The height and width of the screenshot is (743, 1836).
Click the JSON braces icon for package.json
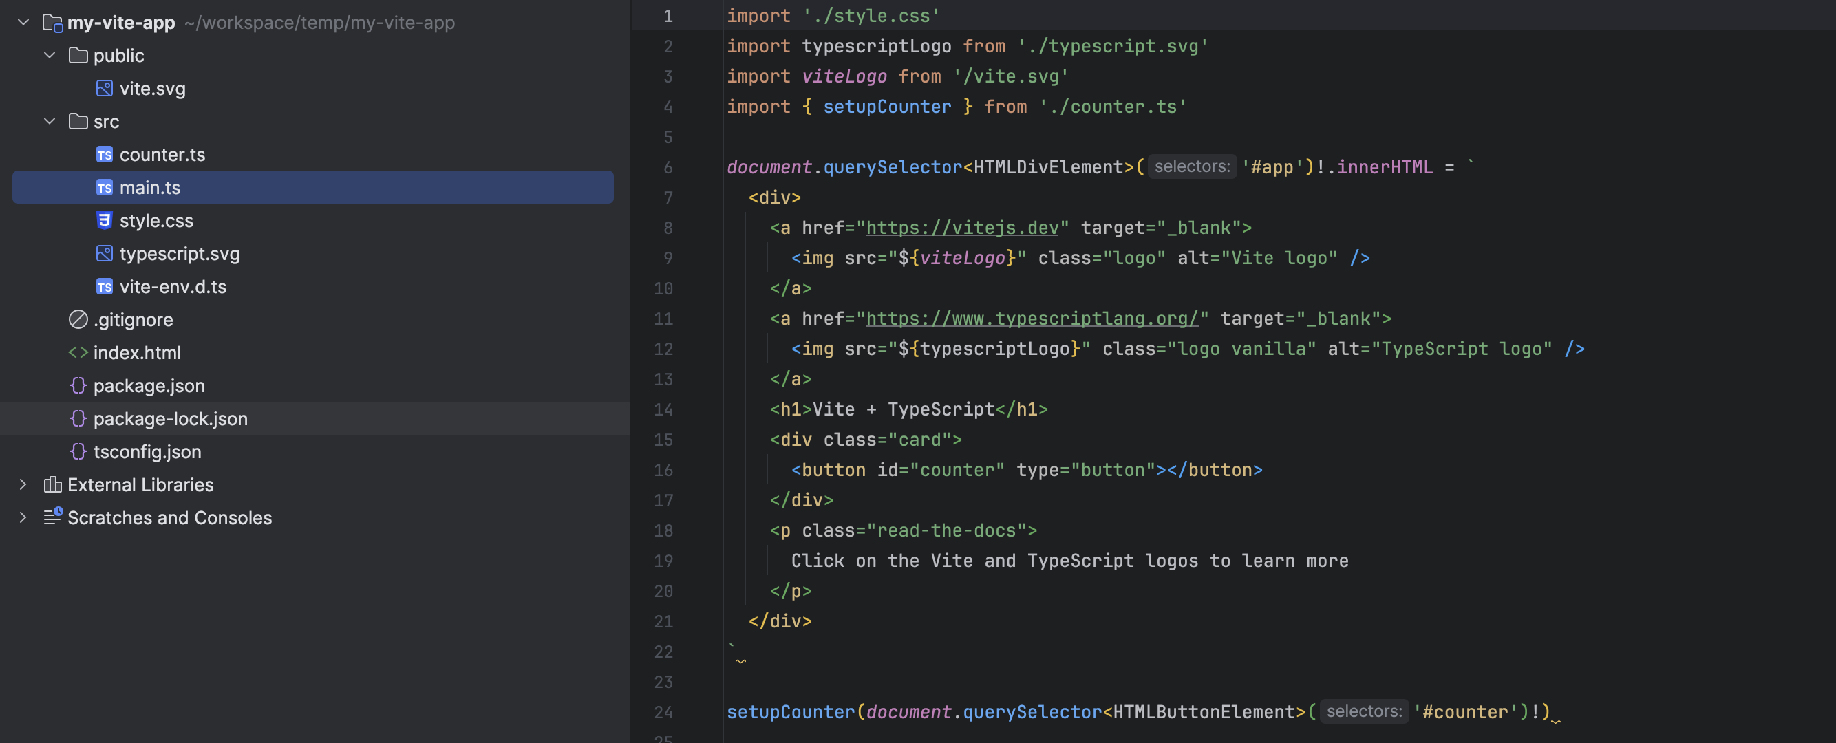(78, 385)
